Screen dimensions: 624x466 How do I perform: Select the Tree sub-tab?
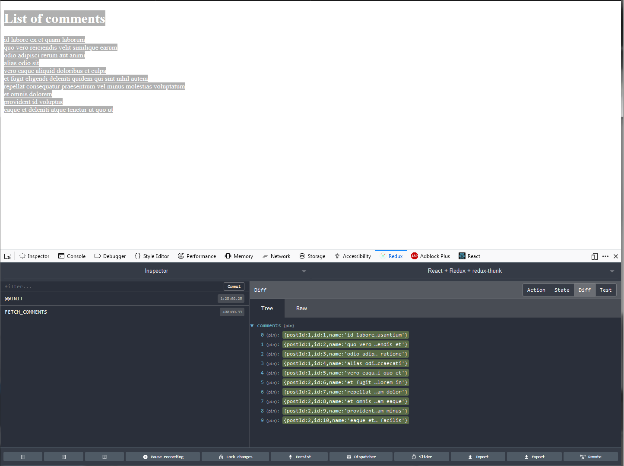coord(267,309)
